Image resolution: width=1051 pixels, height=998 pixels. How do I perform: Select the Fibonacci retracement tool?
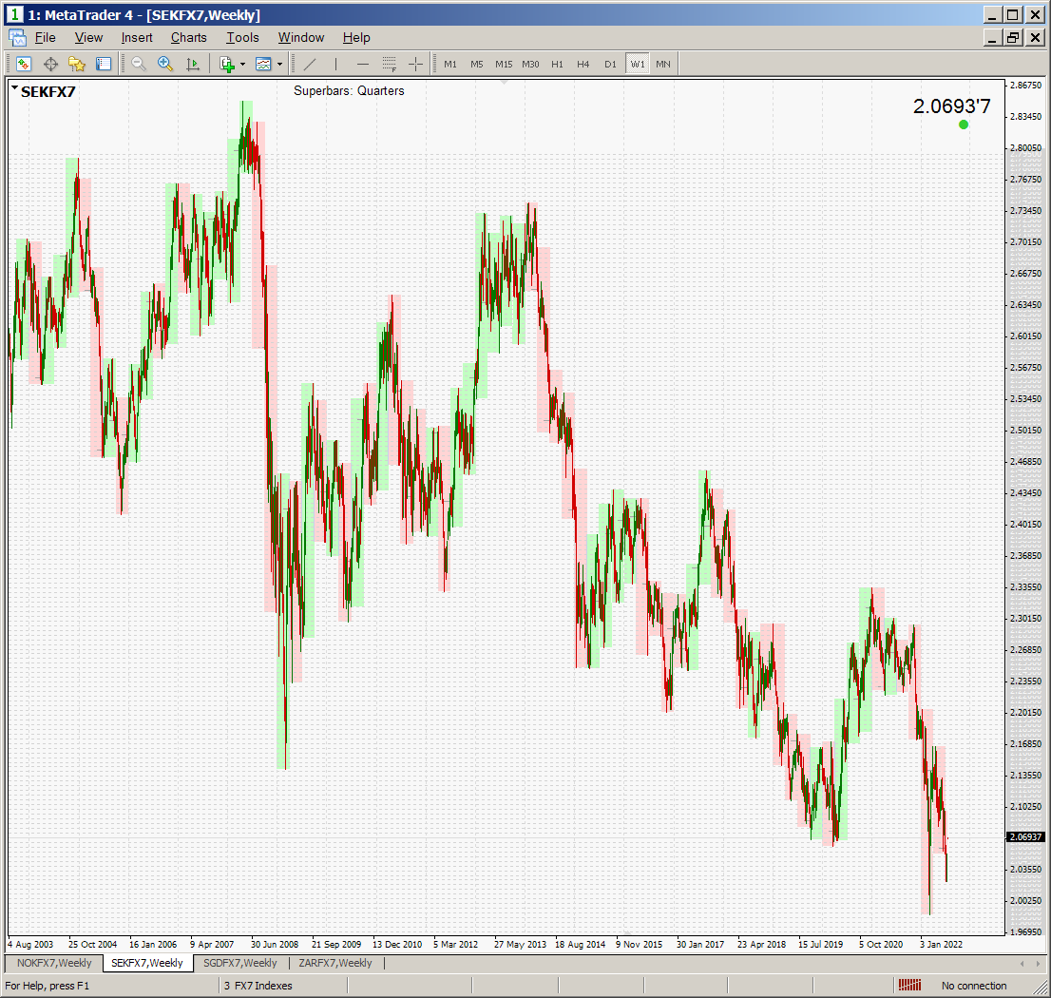[x=389, y=64]
